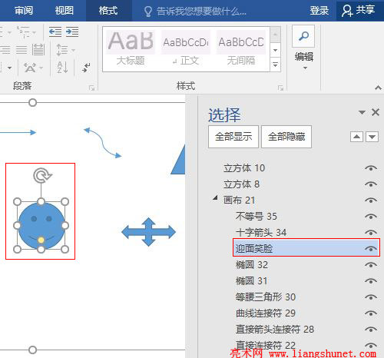The image size is (384, 358).
Task: Show previous row of styles gallery
Action: (276, 35)
